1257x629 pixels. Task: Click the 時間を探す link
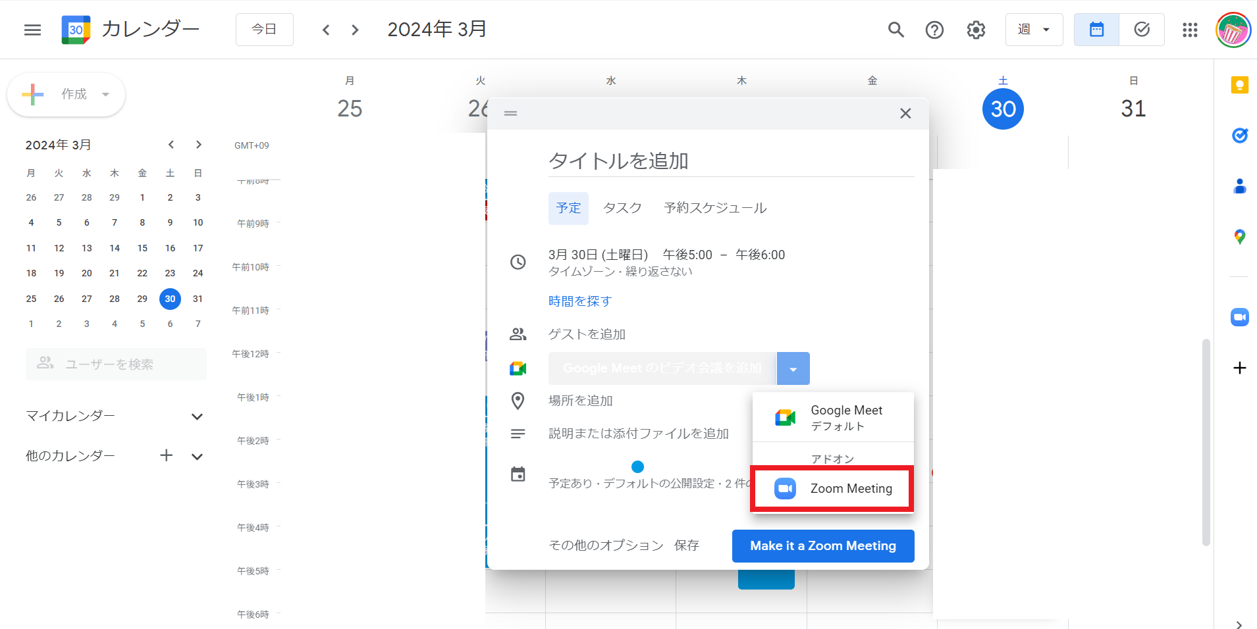click(x=580, y=301)
